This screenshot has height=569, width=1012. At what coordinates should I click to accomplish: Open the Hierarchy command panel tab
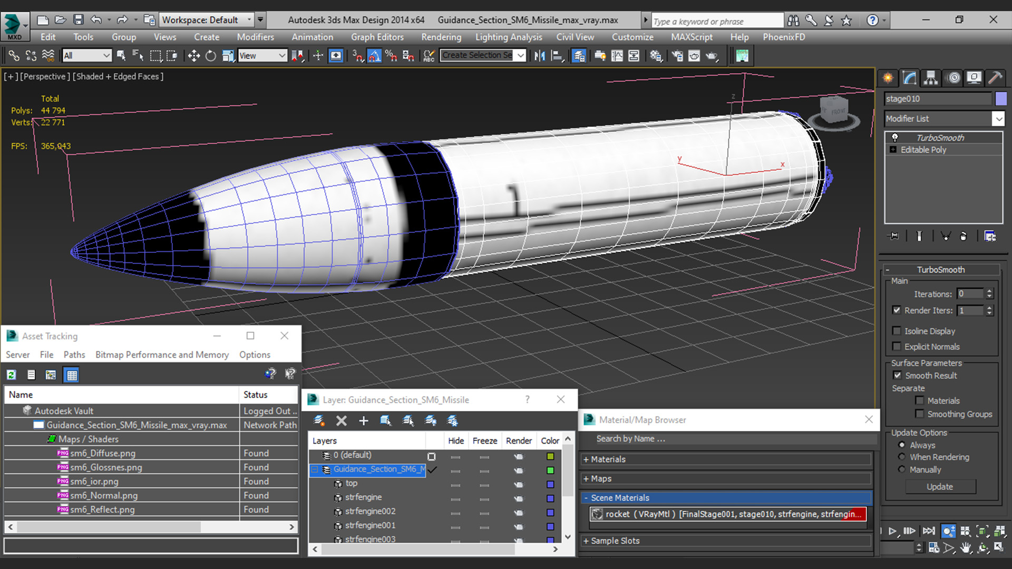[x=931, y=78]
